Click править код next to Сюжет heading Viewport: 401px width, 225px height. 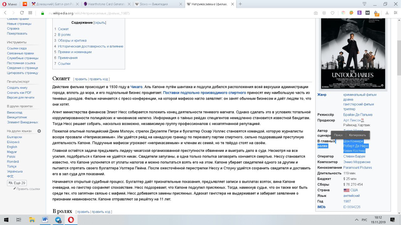coord(99,79)
